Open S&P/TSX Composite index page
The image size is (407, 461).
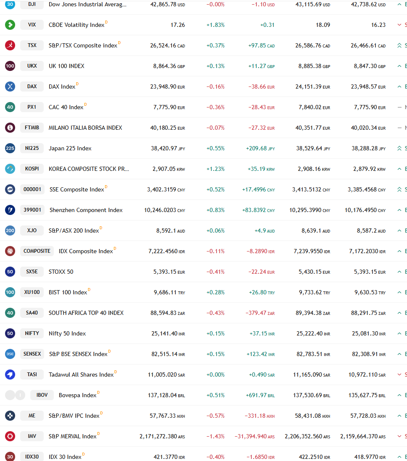83,46
